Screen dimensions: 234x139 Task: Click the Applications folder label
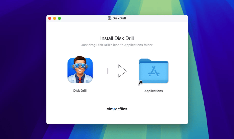153,91
